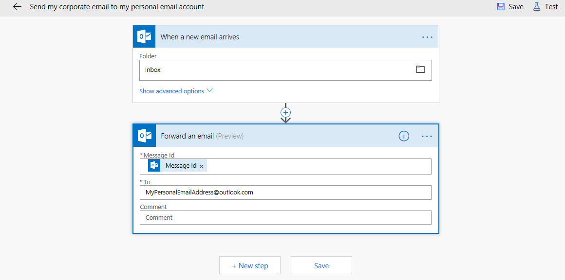
Task: Click the Test flask icon
Action: (537, 7)
